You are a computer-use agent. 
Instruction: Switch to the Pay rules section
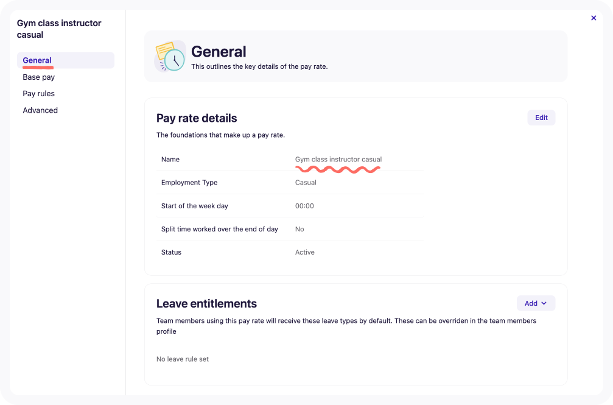[38, 93]
